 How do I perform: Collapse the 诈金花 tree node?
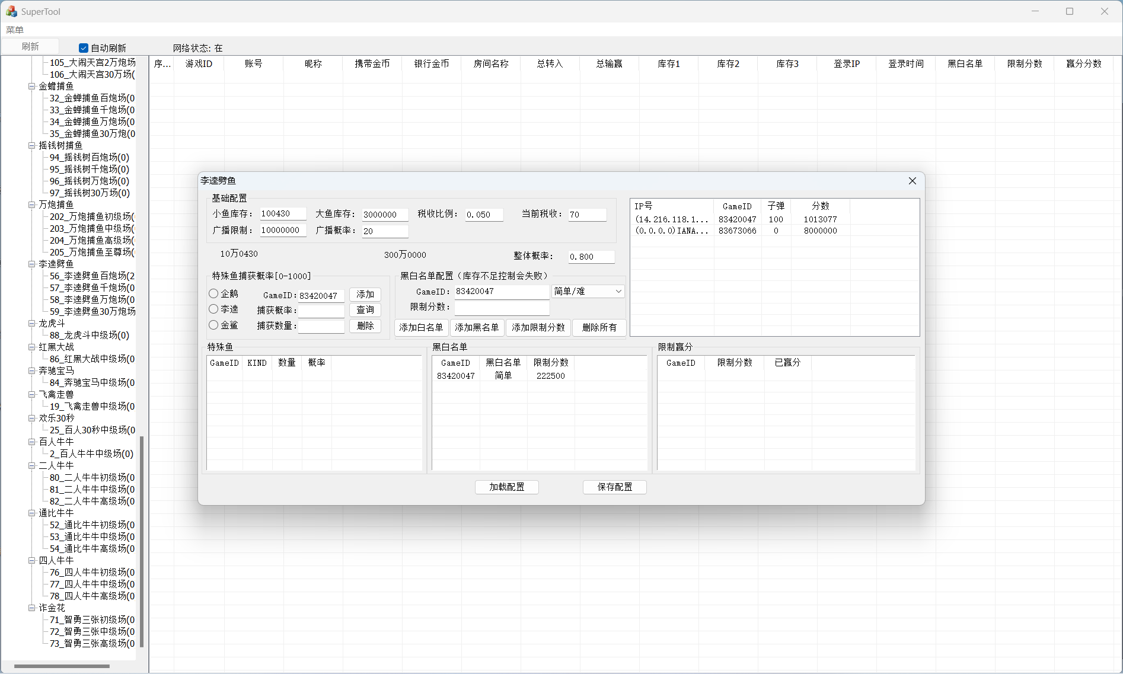point(32,608)
